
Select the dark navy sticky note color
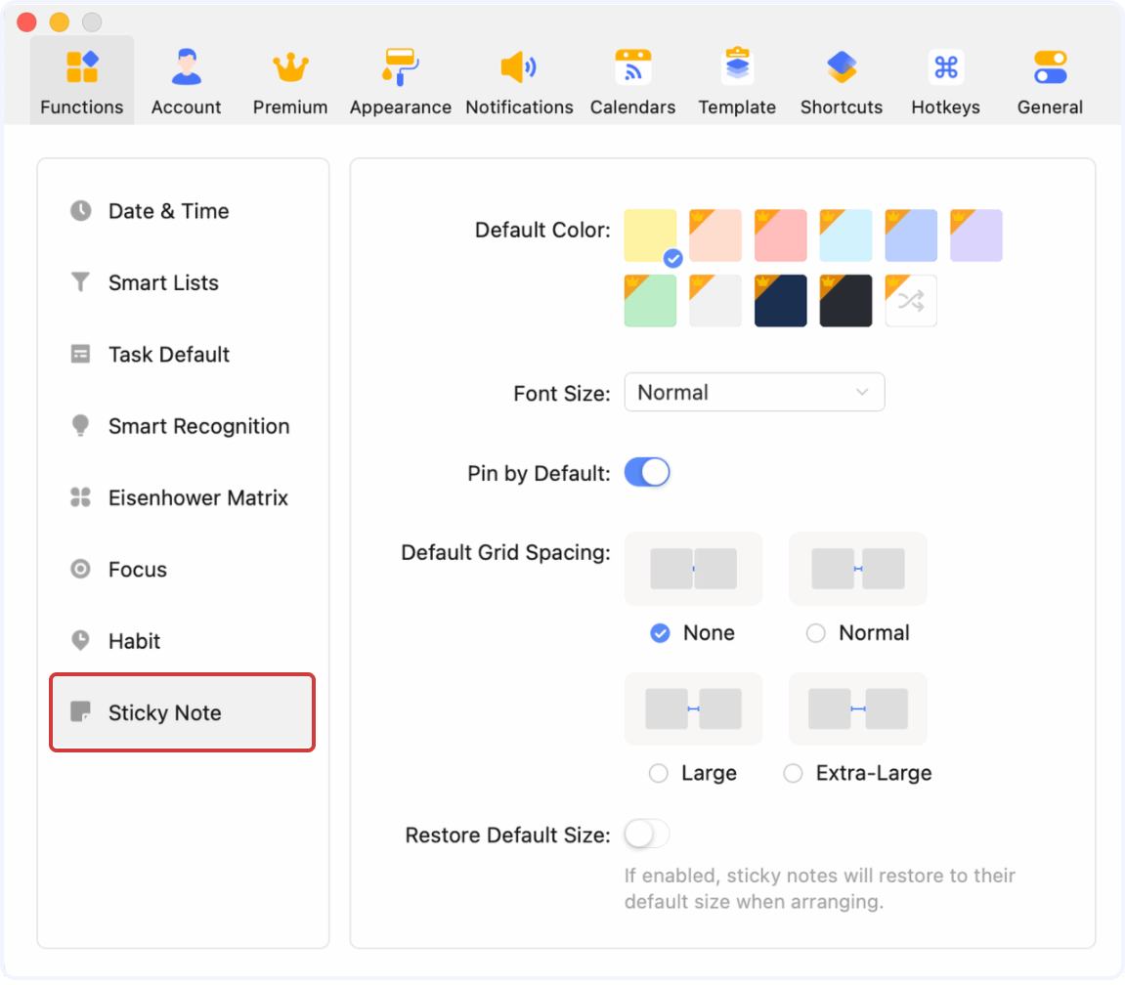click(780, 300)
